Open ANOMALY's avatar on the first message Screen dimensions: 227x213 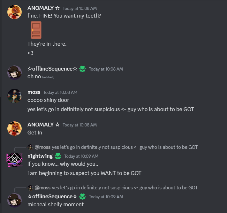14,12
